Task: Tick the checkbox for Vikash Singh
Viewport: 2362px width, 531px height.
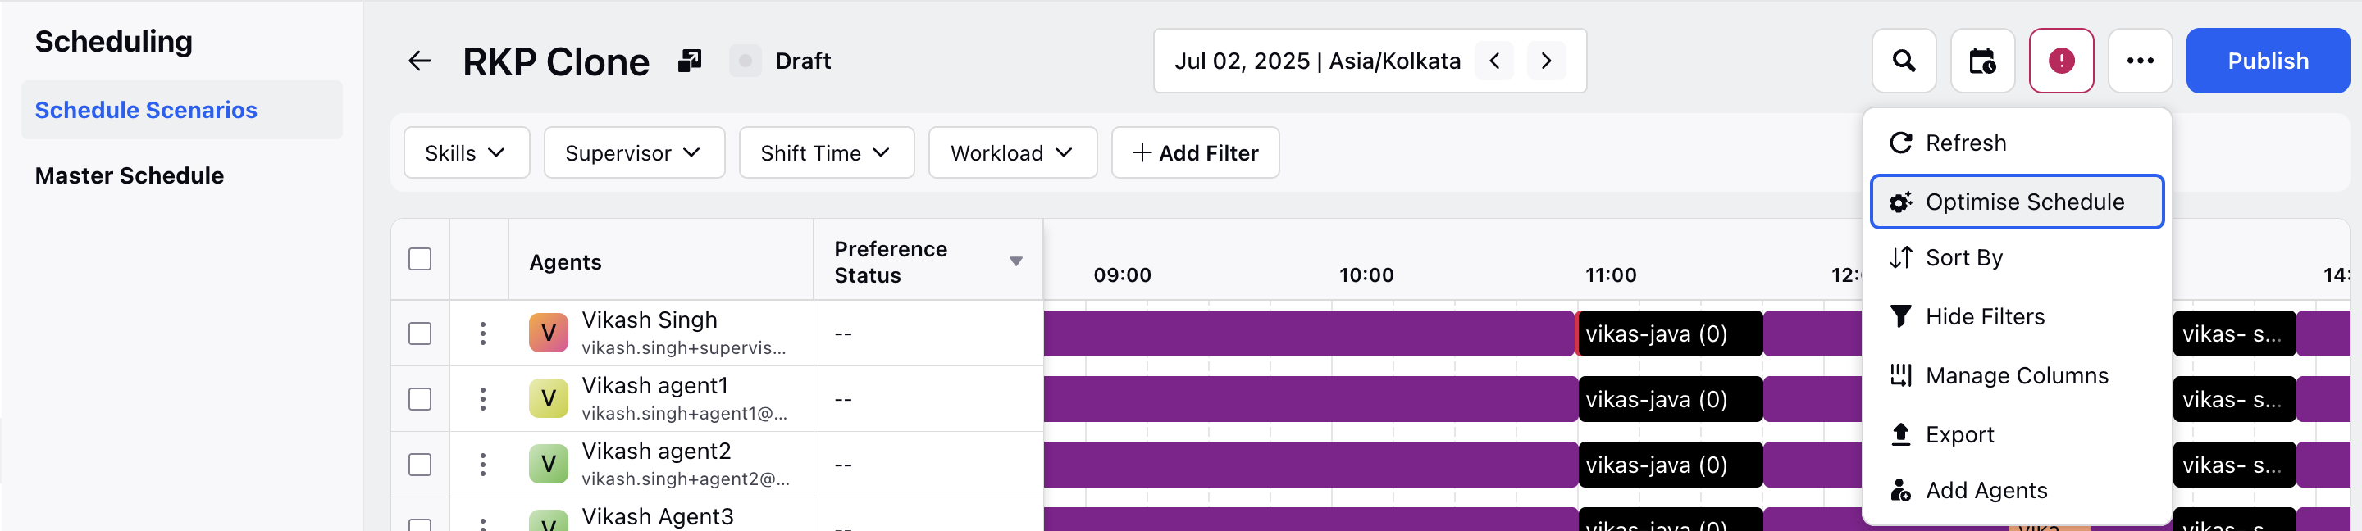Action: pos(420,334)
